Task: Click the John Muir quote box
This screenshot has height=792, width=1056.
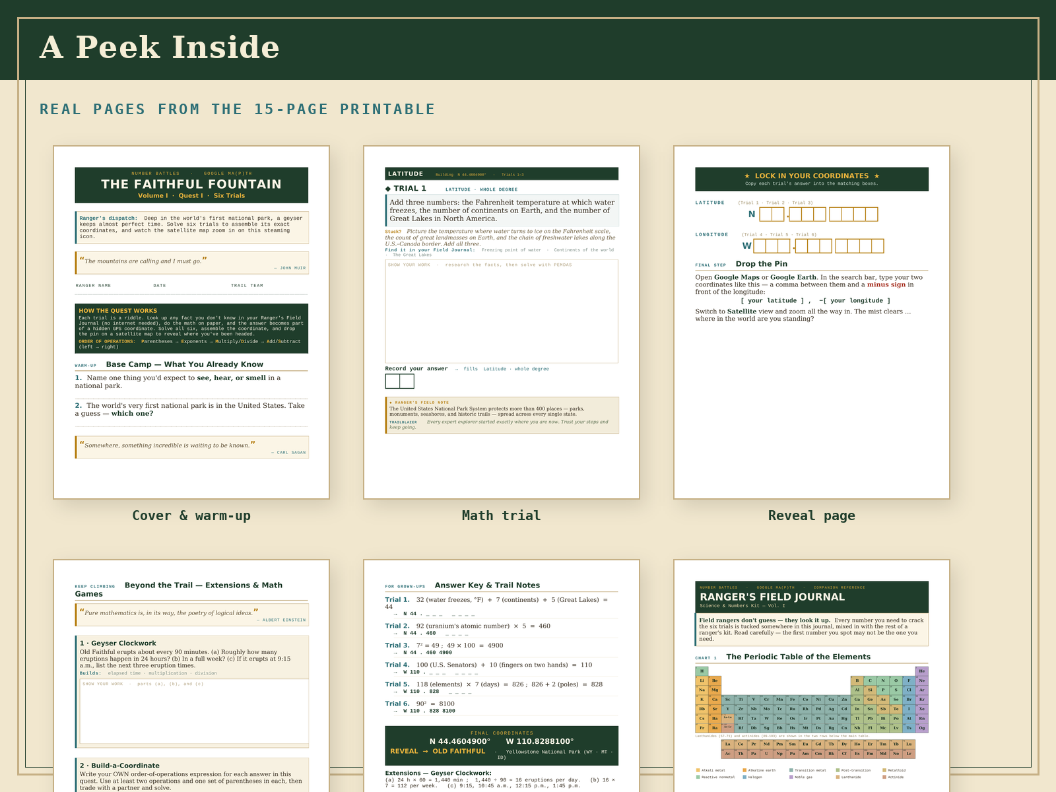Action: coord(192,263)
